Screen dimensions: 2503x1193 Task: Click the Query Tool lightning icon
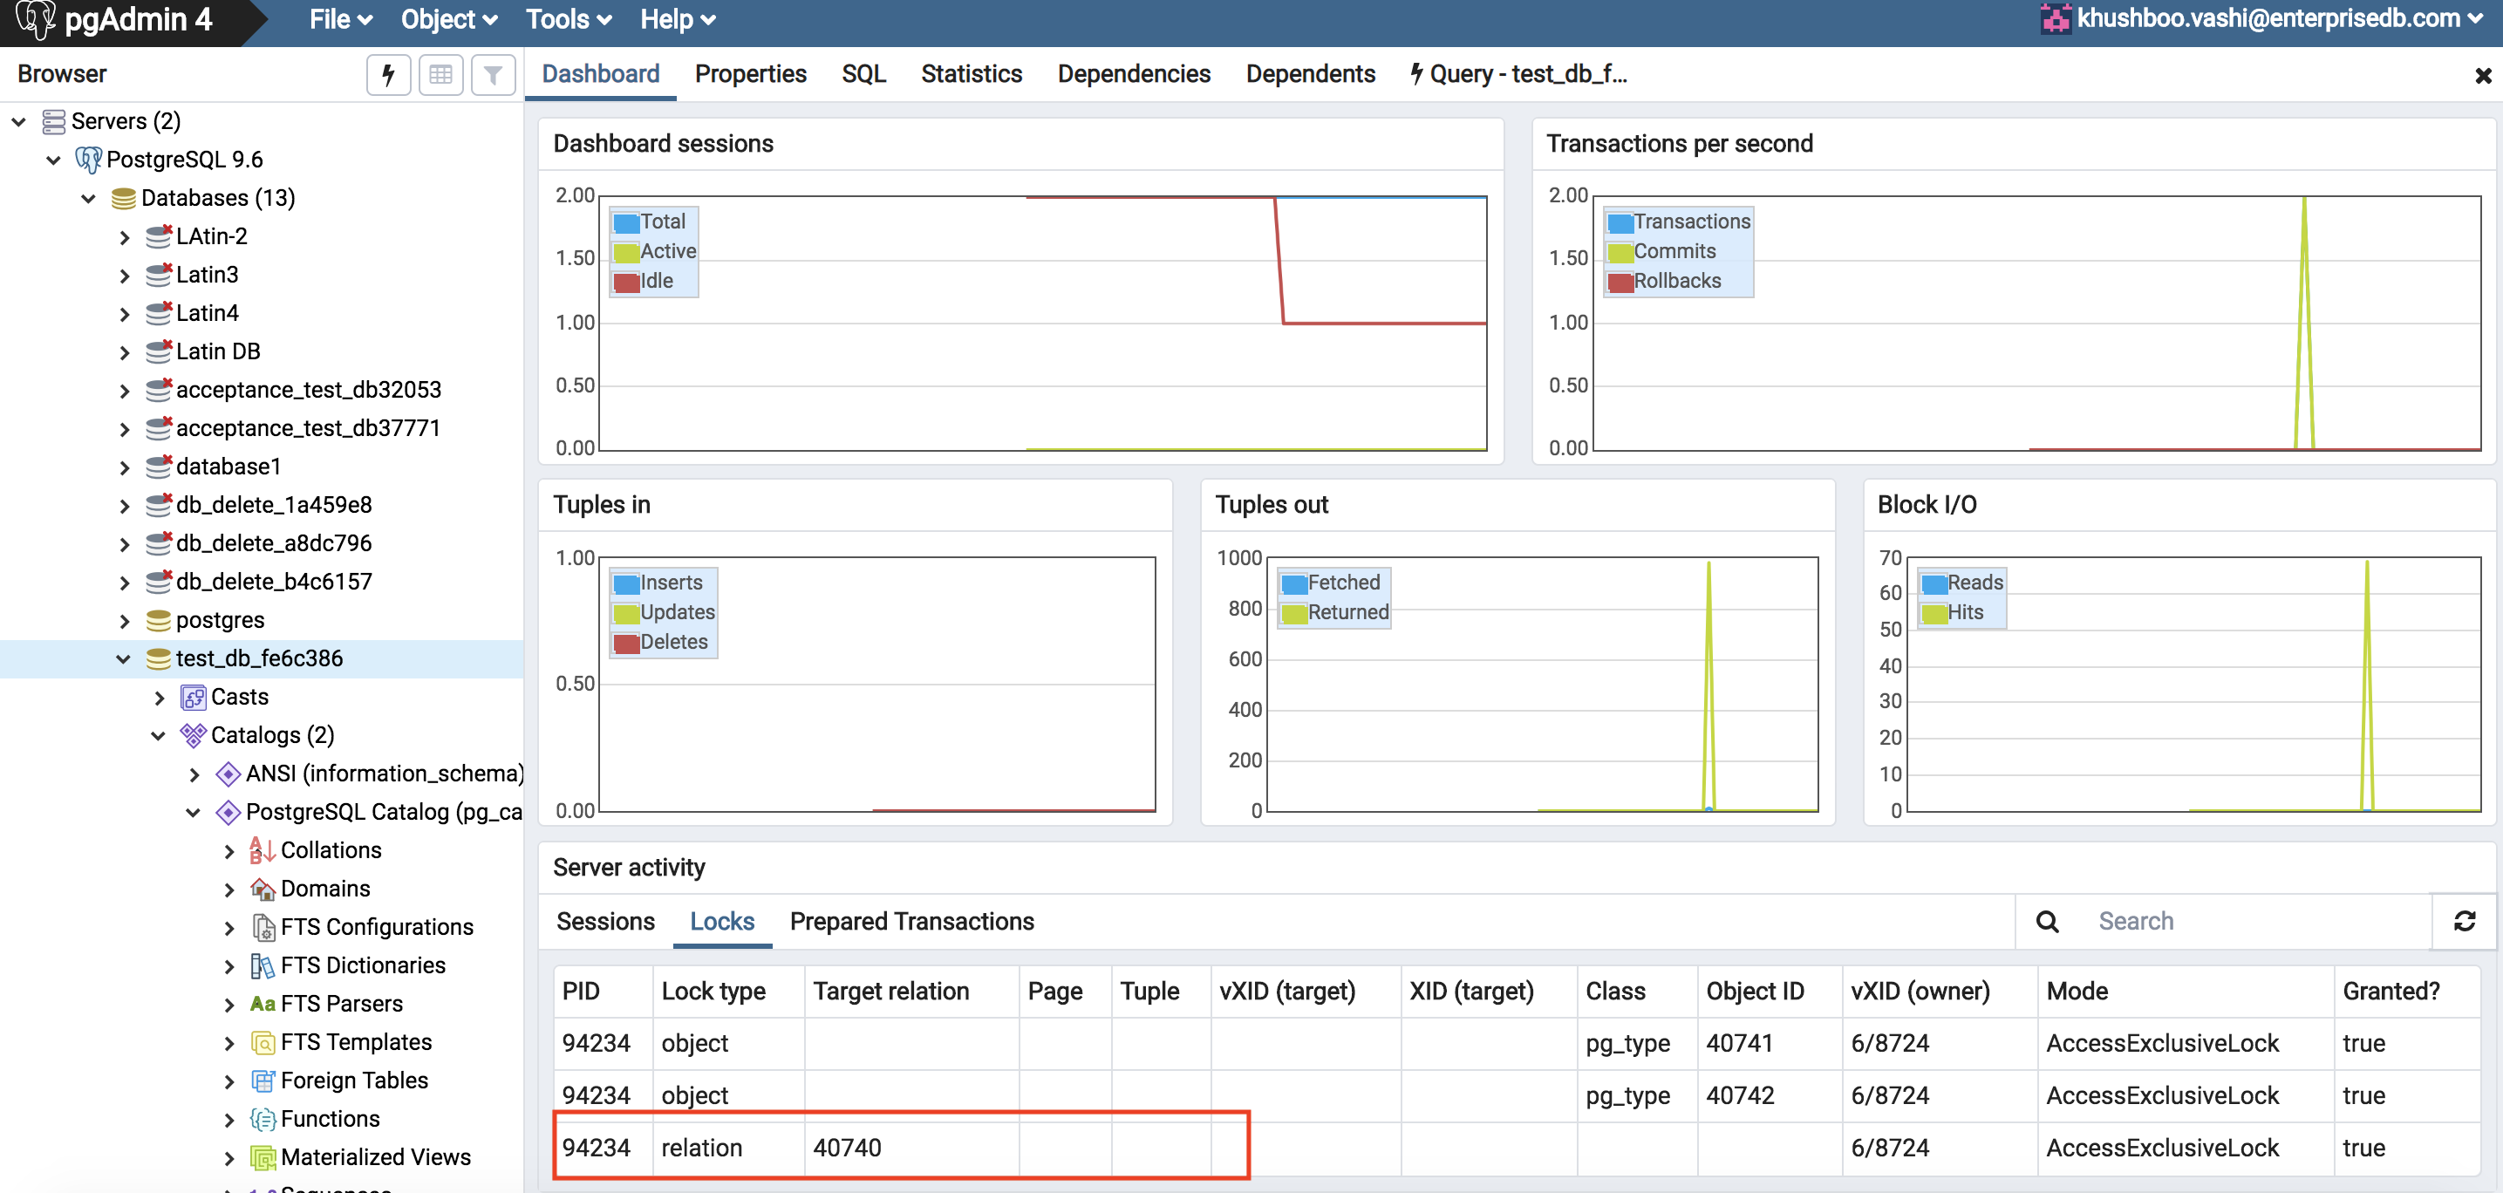pos(389,75)
